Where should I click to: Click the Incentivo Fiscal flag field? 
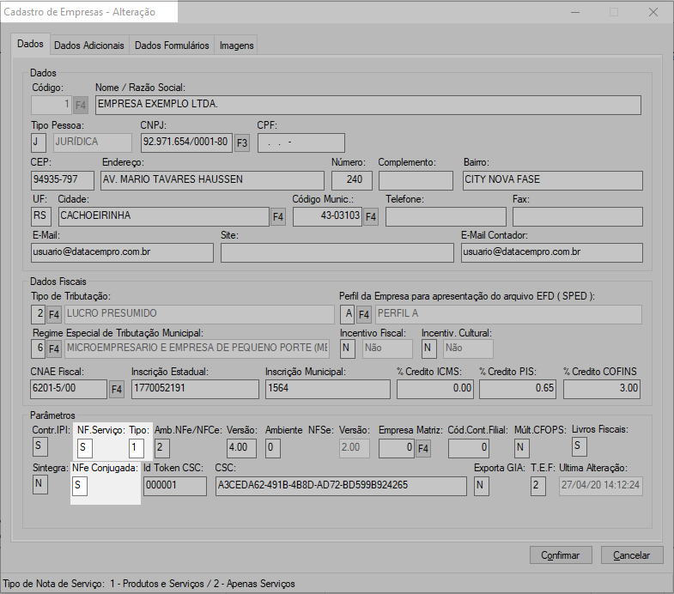348,349
